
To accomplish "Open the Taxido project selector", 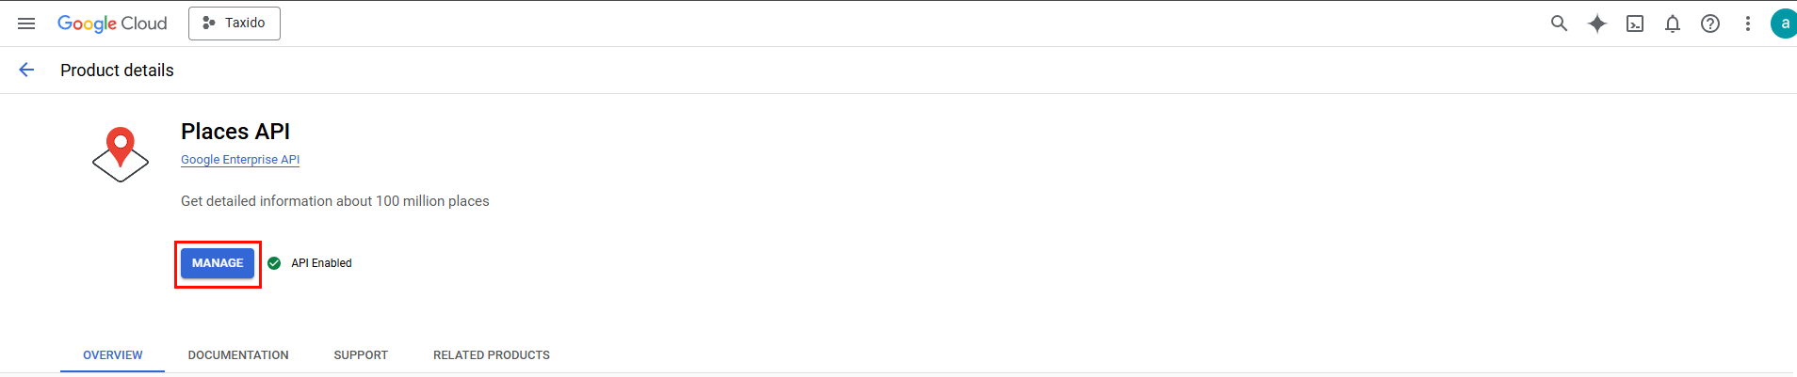I will coord(235,24).
